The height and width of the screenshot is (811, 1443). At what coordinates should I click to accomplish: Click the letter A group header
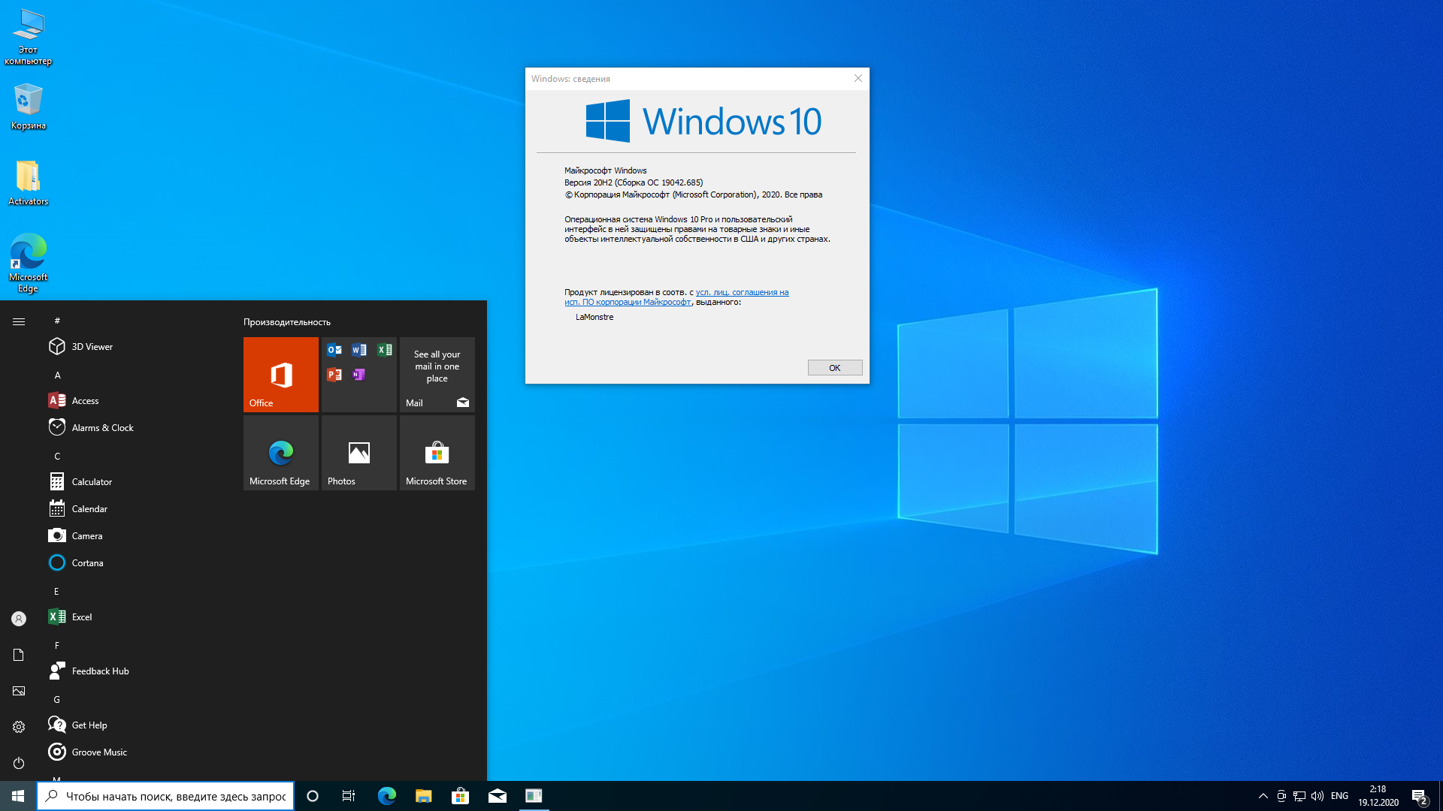[57, 375]
